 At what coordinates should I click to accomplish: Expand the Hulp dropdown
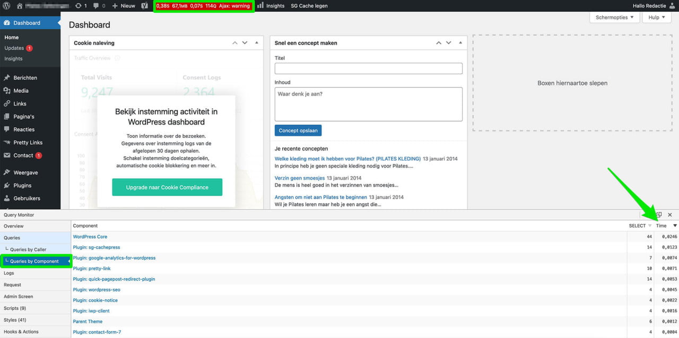pyautogui.click(x=656, y=17)
